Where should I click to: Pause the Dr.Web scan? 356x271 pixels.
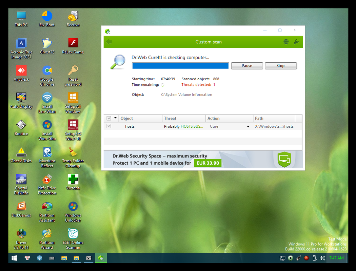(247, 66)
